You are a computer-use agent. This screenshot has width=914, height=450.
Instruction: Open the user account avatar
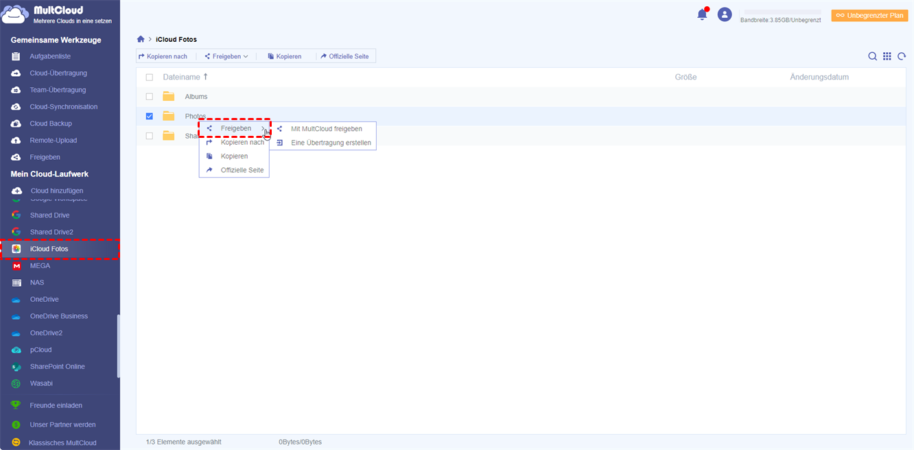coord(725,14)
